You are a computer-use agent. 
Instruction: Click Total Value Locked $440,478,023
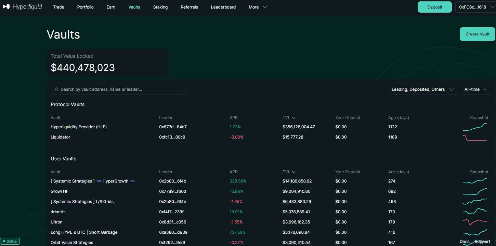pos(83,68)
